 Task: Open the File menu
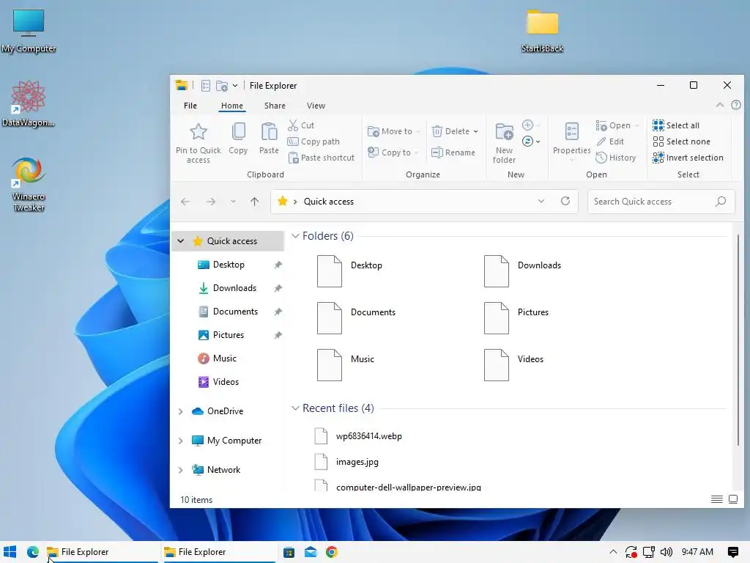pyautogui.click(x=190, y=106)
